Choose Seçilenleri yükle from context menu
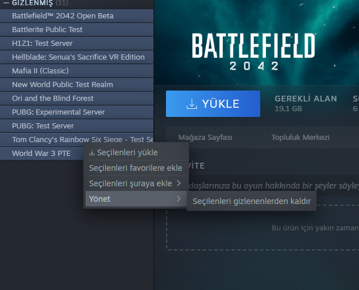359x290 pixels. click(136, 152)
